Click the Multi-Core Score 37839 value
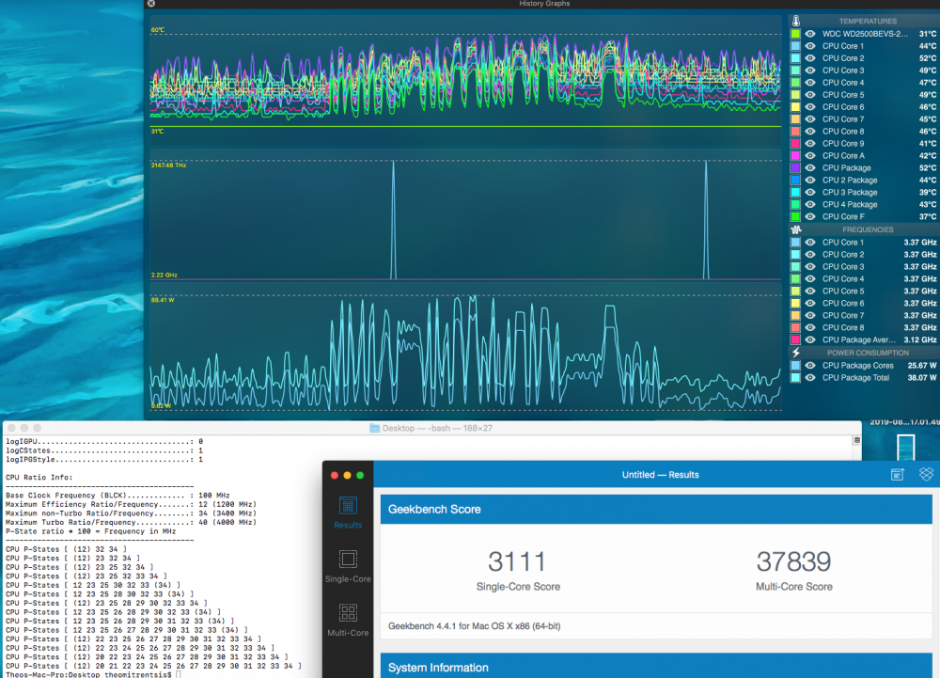The height and width of the screenshot is (678, 940). point(793,561)
